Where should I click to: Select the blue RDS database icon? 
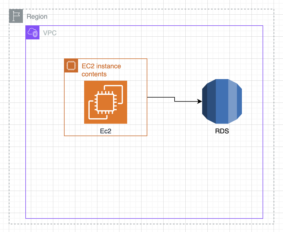(x=222, y=101)
